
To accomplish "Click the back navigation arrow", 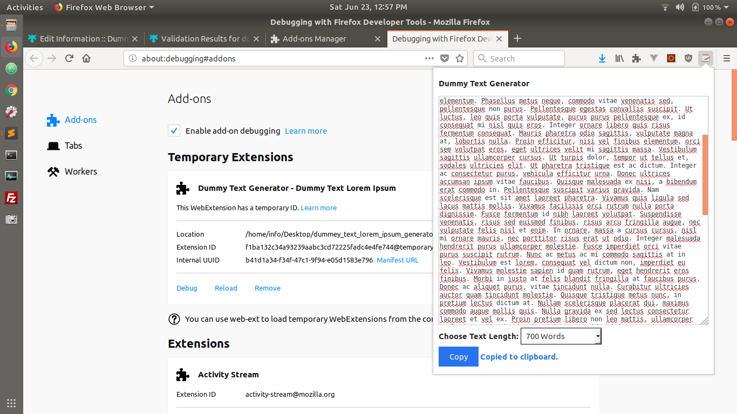I will (x=34, y=58).
